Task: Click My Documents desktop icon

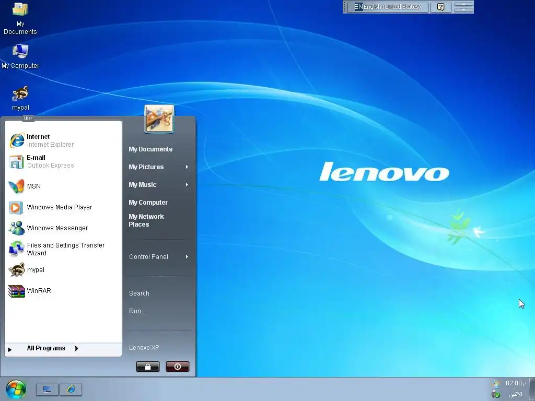Action: (x=20, y=18)
